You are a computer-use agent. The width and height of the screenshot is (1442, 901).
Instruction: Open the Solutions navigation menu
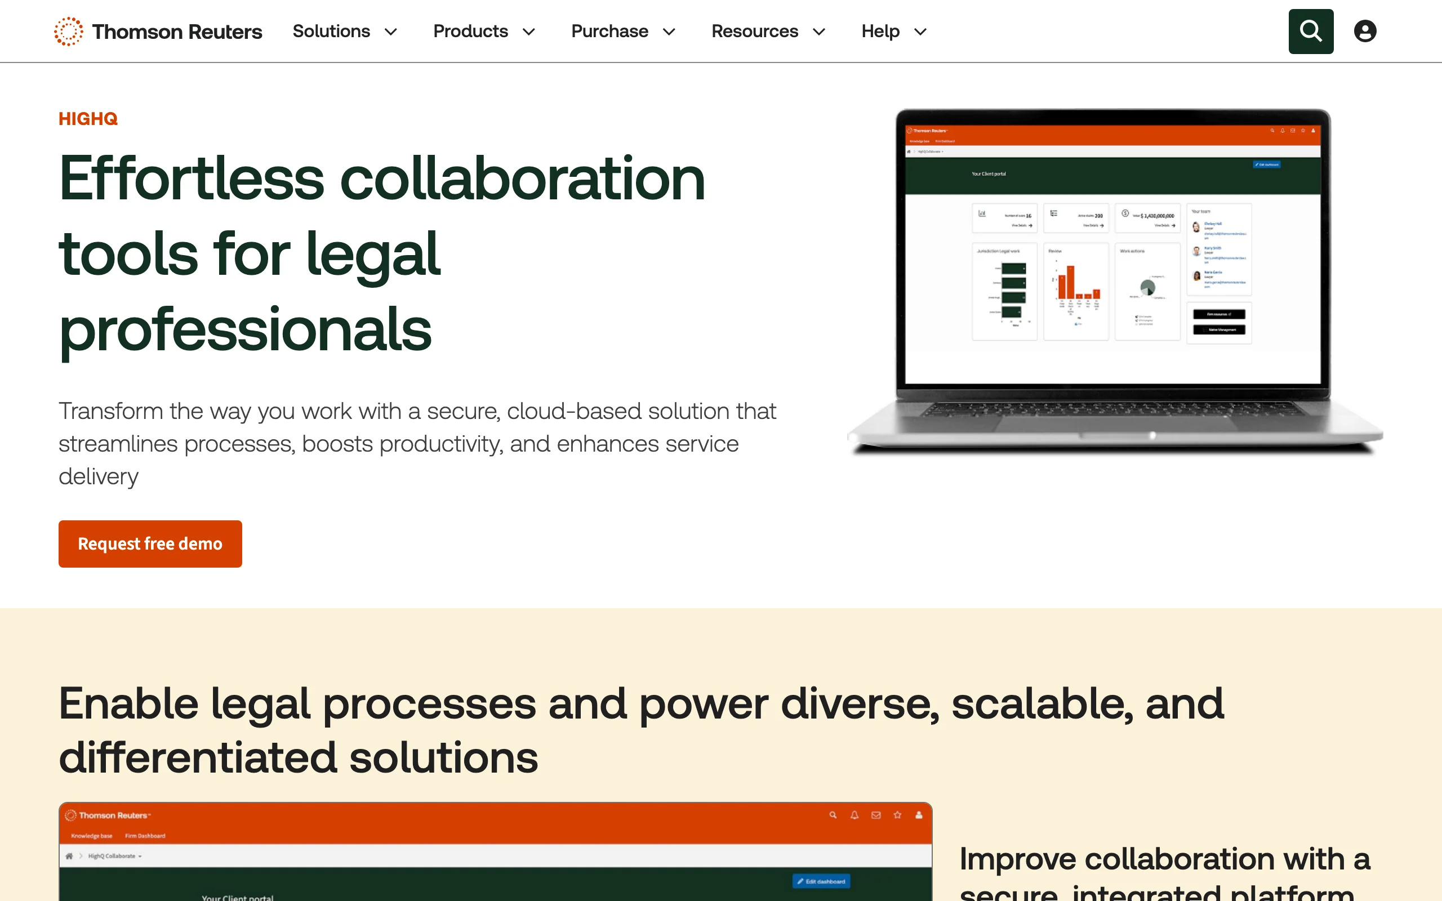(344, 31)
